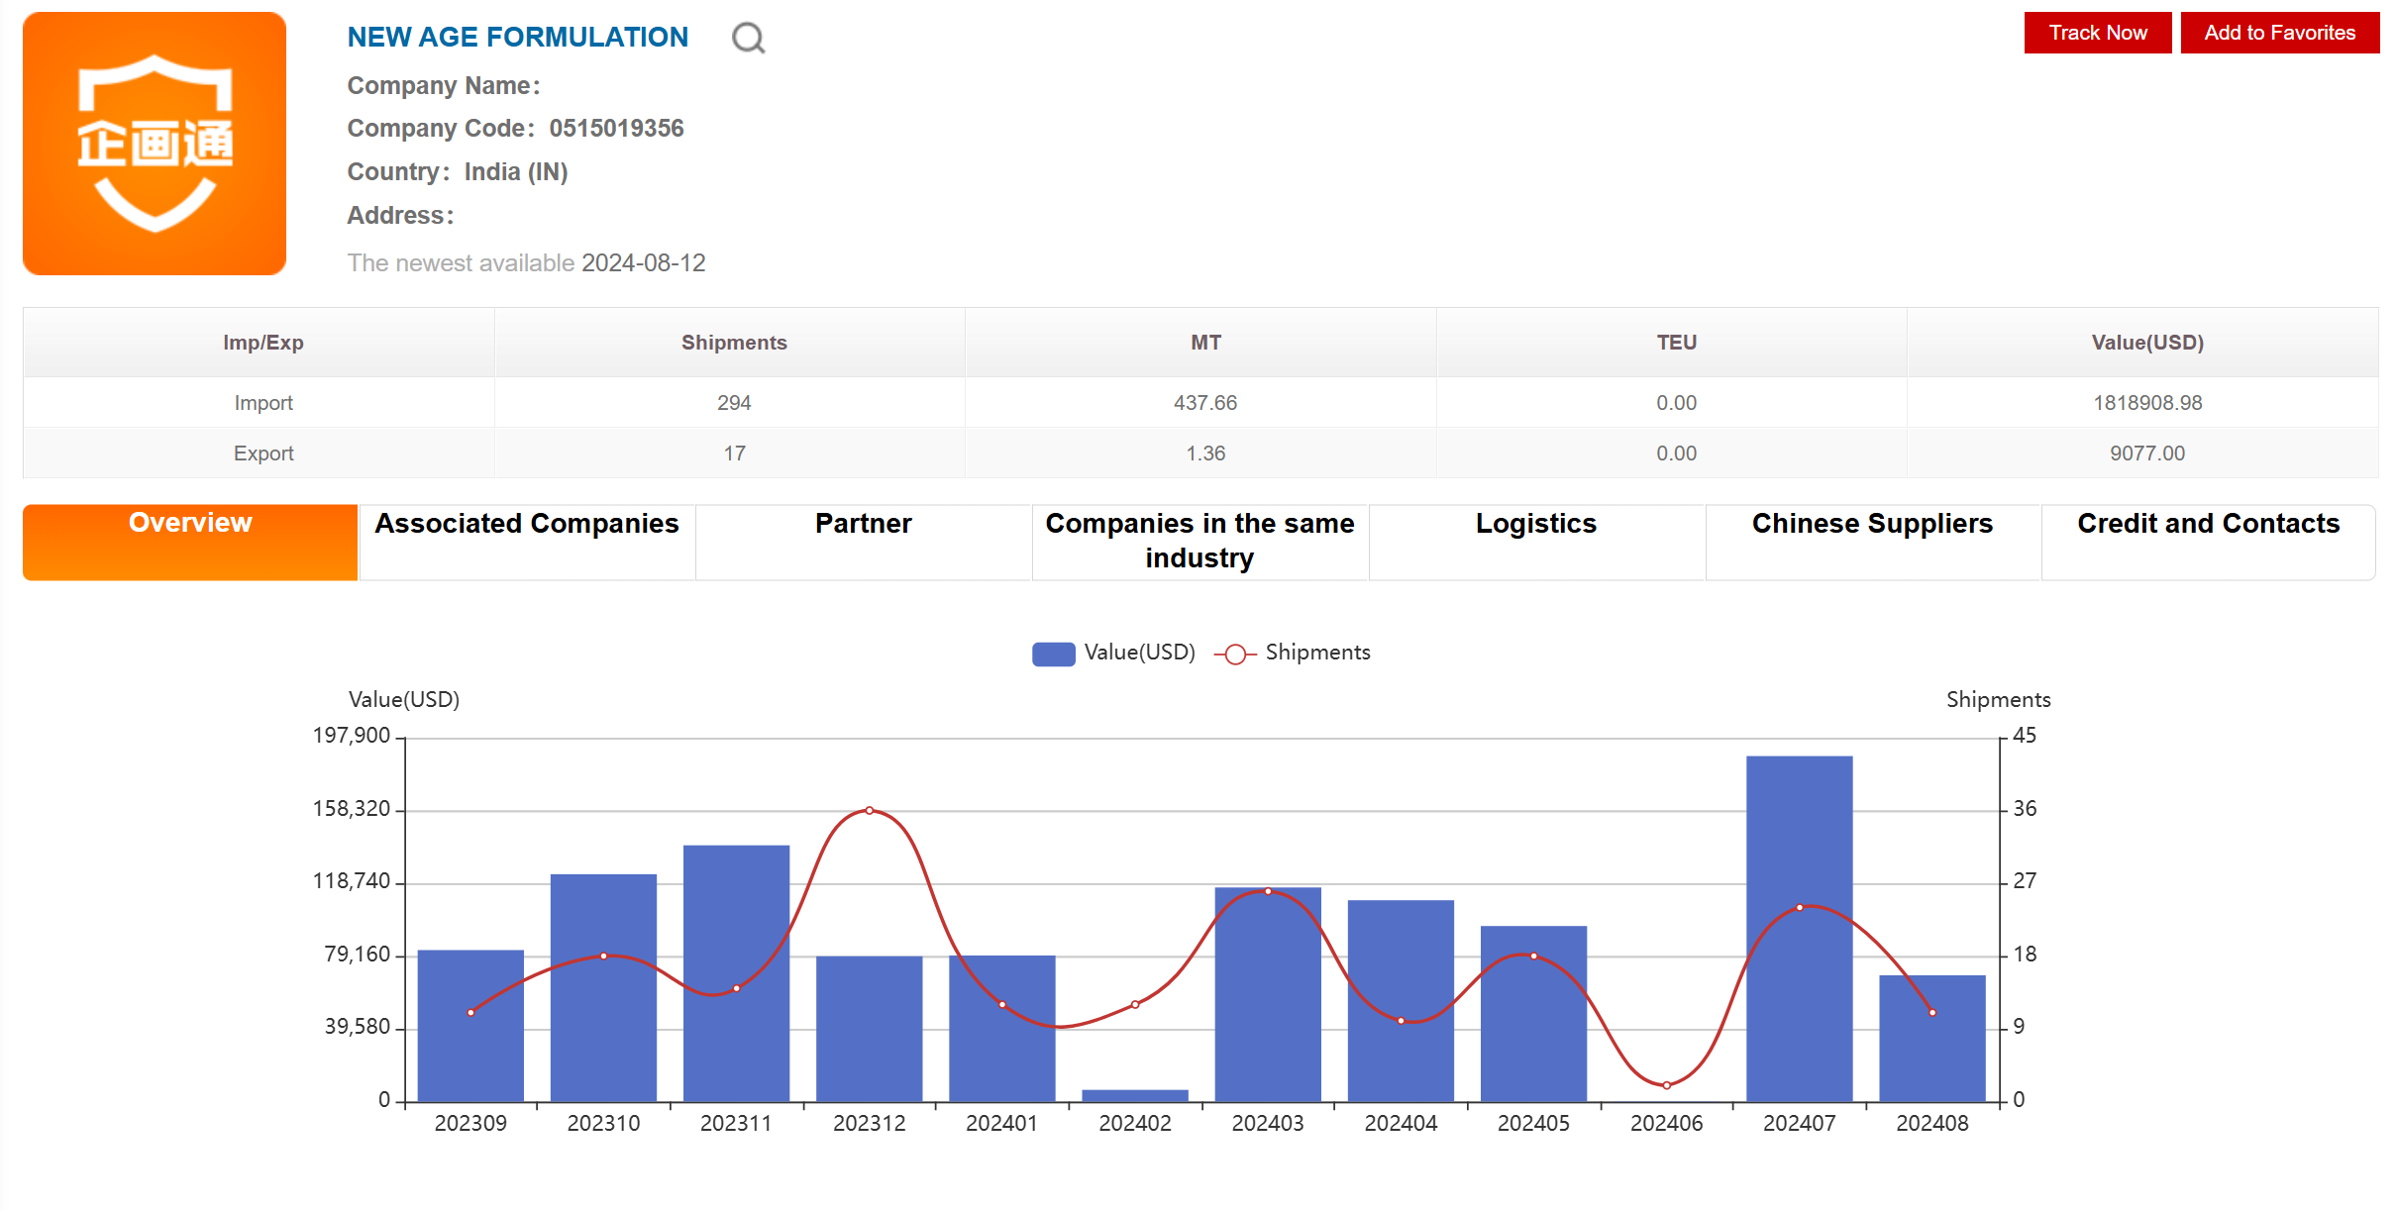Click Add to Favorites button
The width and height of the screenshot is (2397, 1211).
pos(2279,33)
